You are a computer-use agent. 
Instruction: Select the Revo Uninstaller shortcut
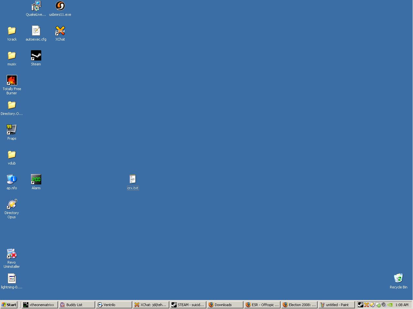[x=12, y=254]
